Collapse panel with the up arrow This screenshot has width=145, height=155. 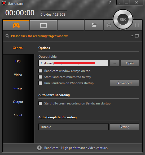click(x=132, y=36)
